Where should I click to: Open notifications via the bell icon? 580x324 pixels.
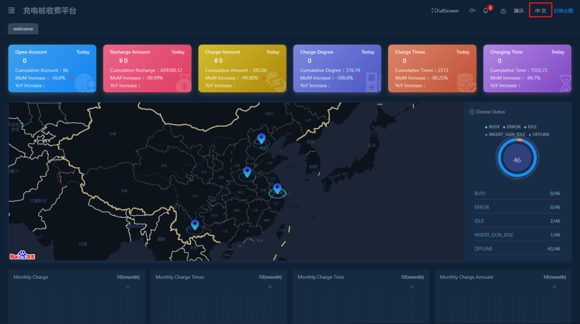pos(485,11)
